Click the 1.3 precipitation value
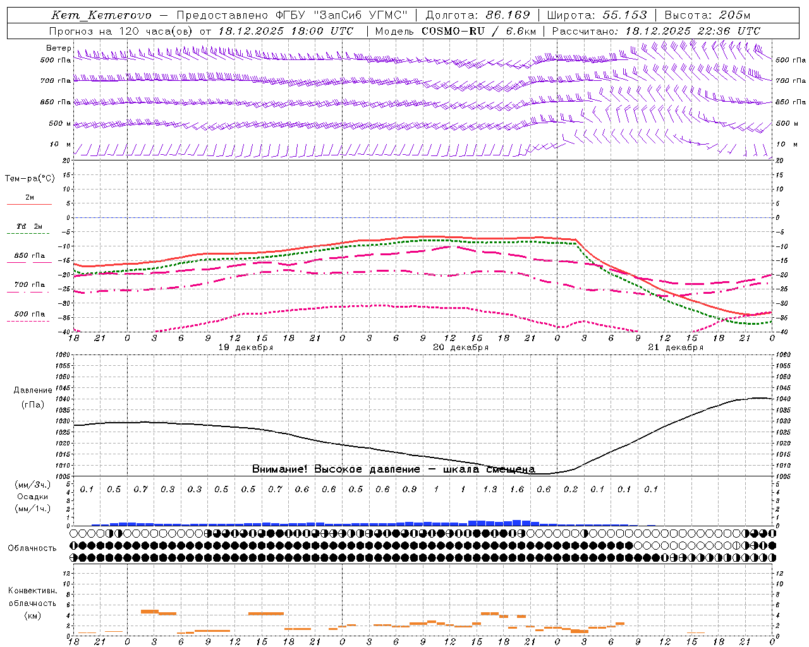Image resolution: width=809 pixels, height=647 pixels. click(490, 490)
